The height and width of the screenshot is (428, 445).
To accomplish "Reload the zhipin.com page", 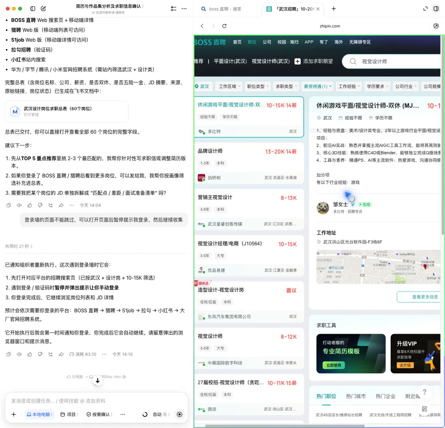I will (x=224, y=26).
